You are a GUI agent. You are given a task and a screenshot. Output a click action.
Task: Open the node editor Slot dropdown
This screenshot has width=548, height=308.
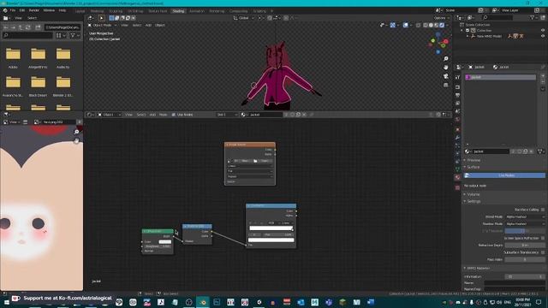[x=226, y=115]
